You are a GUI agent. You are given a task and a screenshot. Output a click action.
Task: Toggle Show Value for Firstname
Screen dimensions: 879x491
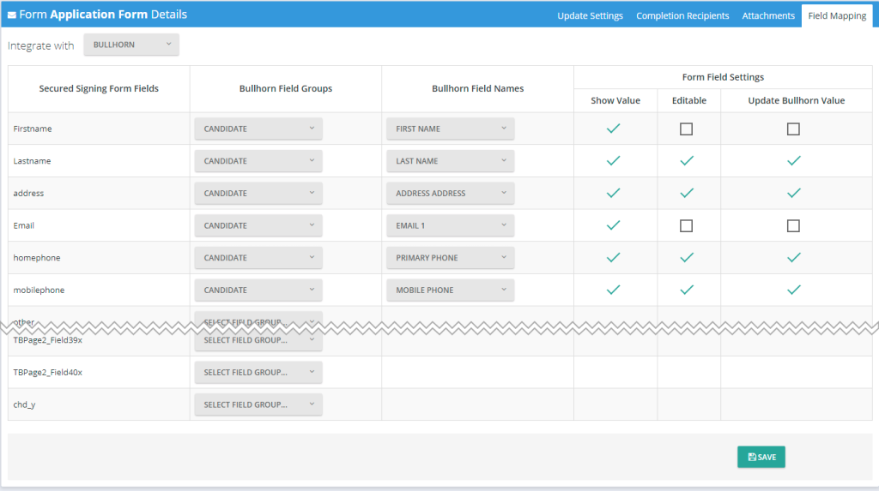point(613,129)
